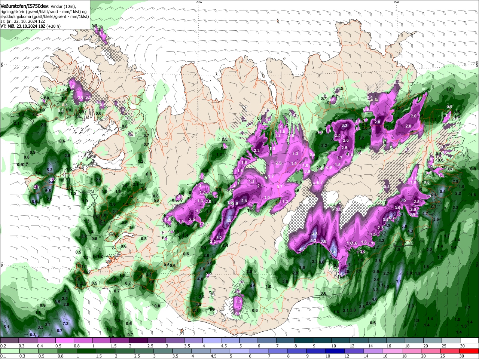Select the darkest green 1 swatch, lower legend row

click(x=86, y=351)
